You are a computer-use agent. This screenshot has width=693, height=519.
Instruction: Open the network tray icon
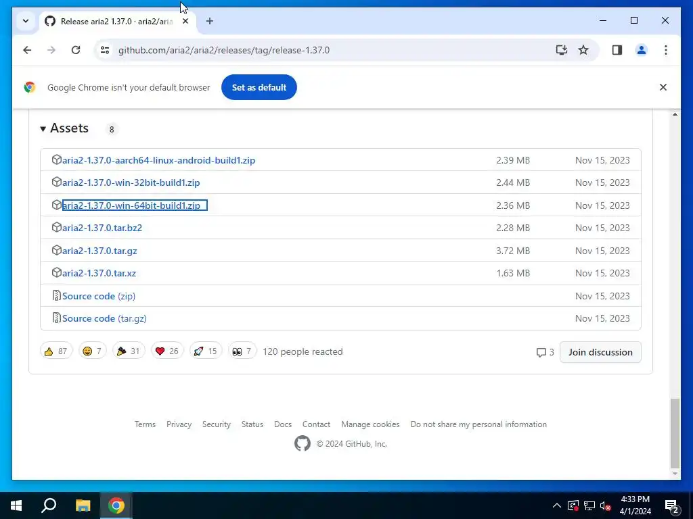[x=589, y=505]
